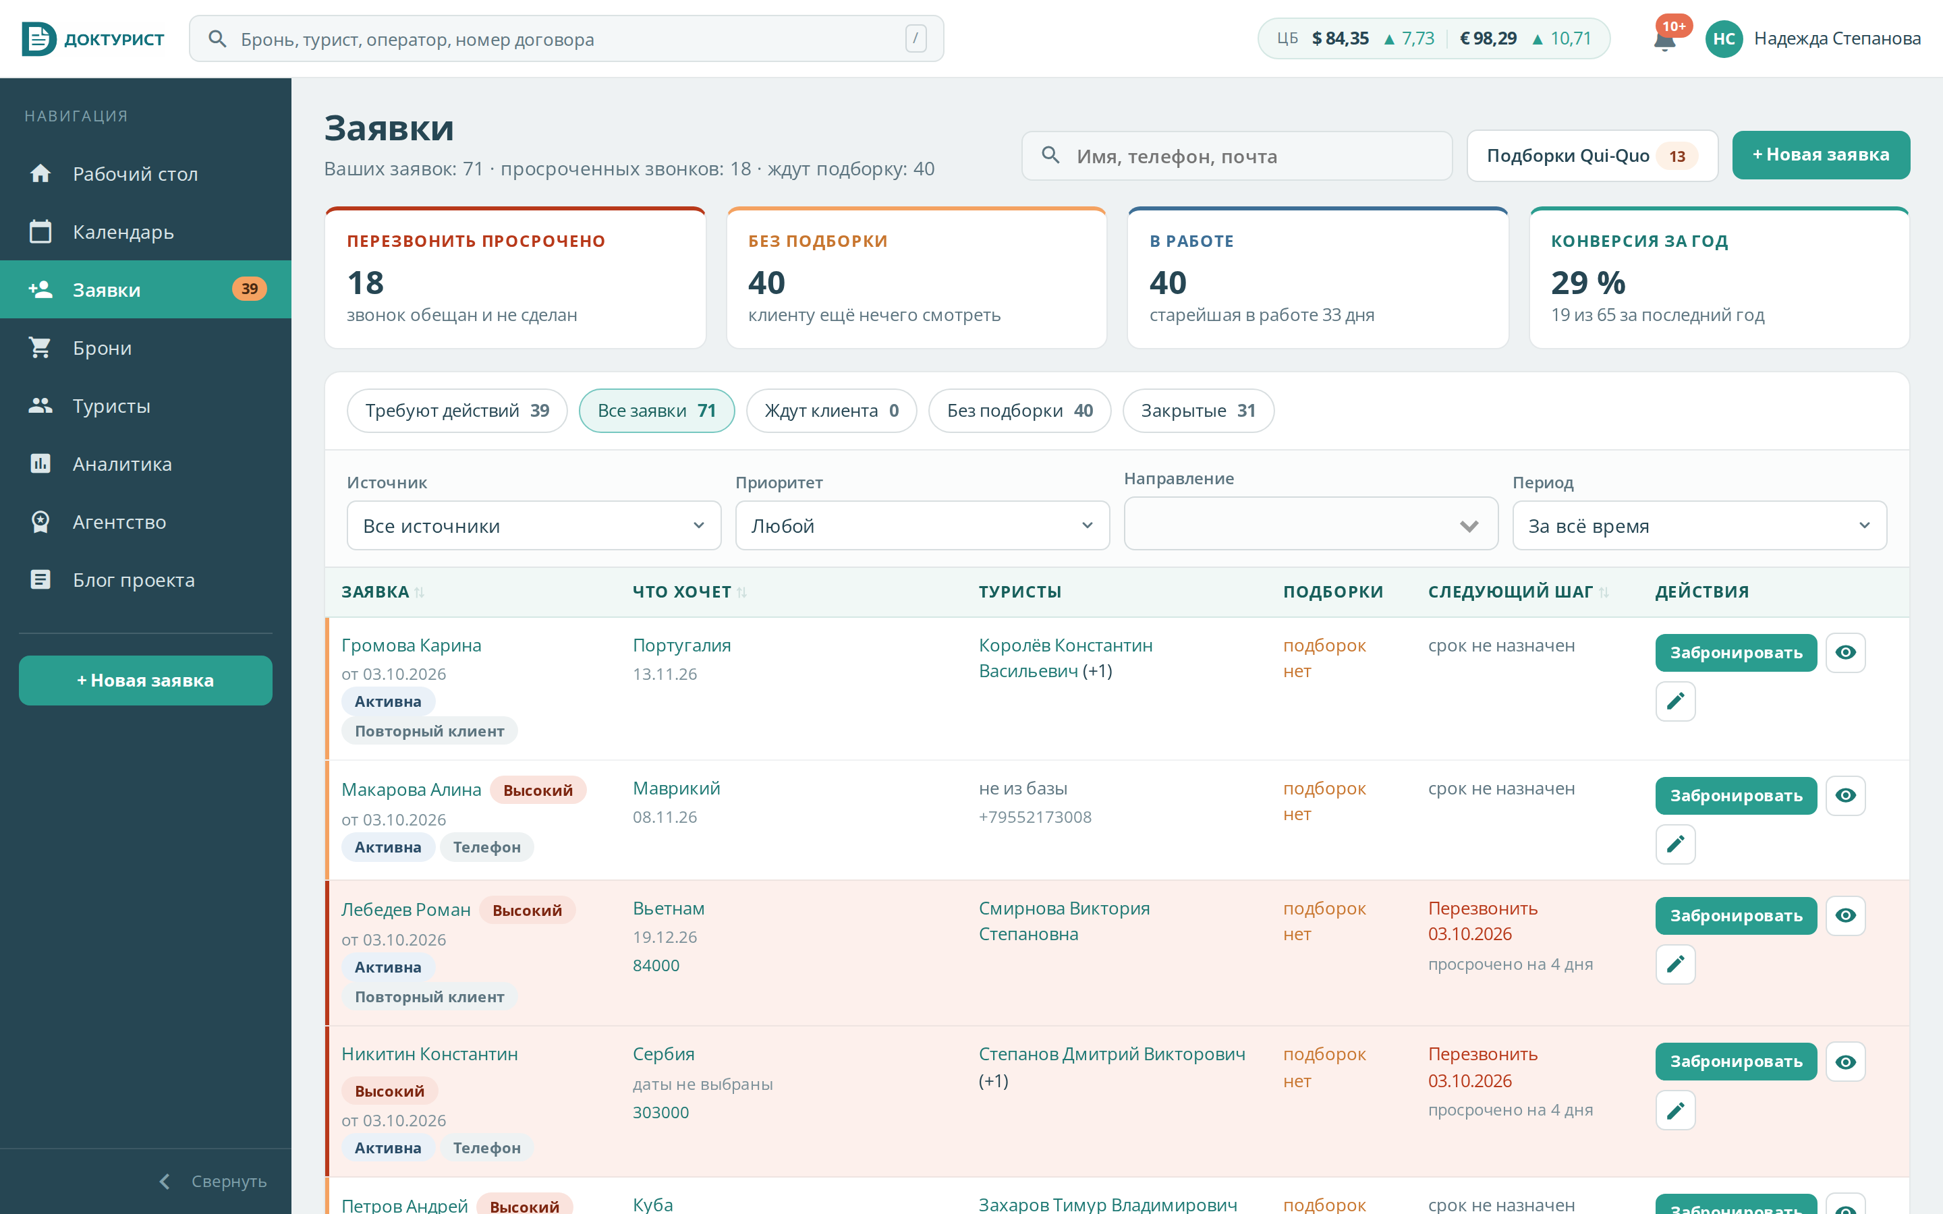The width and height of the screenshot is (1943, 1214).
Task: Click the ДокТурист logo icon
Action: pyautogui.click(x=38, y=38)
